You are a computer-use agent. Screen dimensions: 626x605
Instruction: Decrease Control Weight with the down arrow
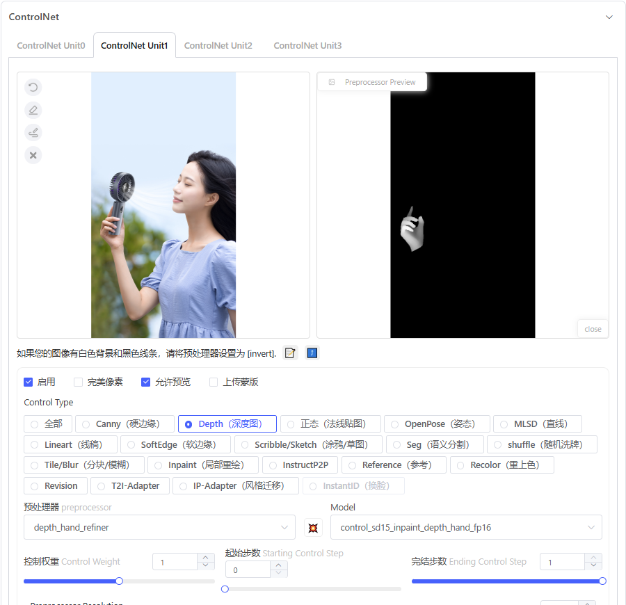click(206, 565)
